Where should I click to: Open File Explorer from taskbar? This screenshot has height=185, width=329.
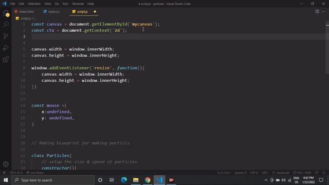tap(136, 180)
